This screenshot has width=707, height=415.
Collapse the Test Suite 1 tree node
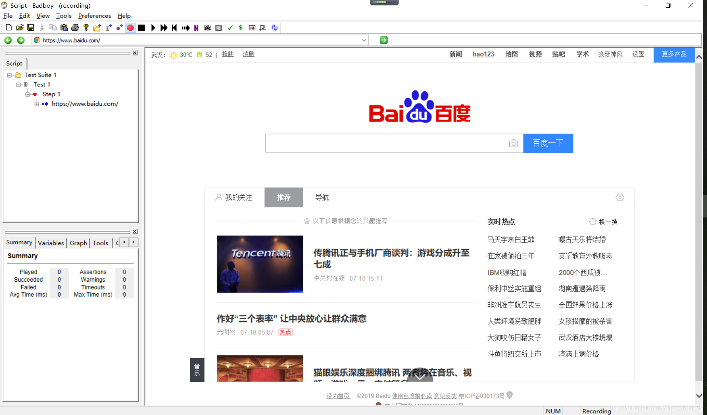point(9,75)
